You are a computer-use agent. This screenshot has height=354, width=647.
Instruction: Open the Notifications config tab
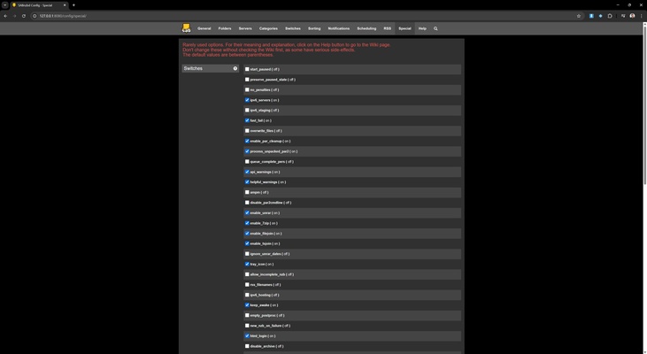point(339,28)
